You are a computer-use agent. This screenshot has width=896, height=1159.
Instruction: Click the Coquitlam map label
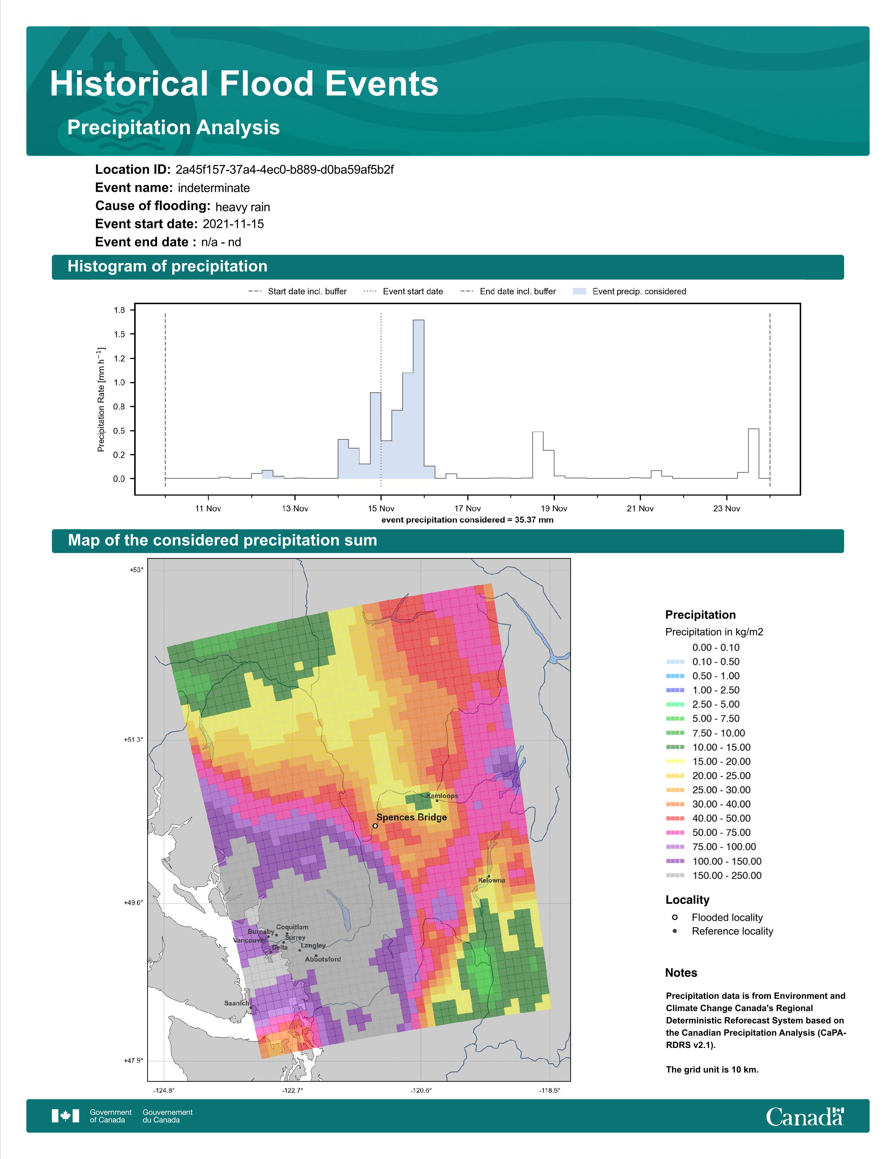(292, 927)
